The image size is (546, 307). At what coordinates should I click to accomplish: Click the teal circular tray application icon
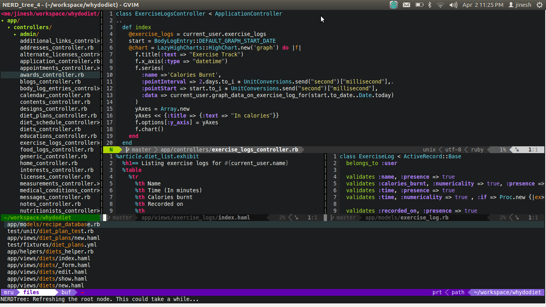pyautogui.click(x=394, y=5)
